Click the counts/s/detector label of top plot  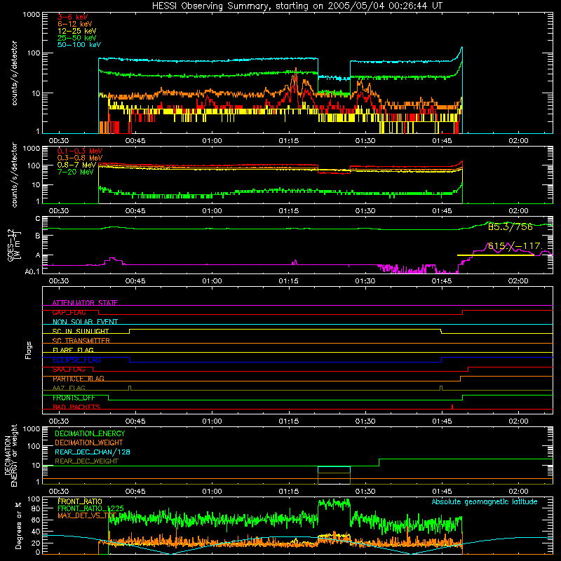(14, 73)
